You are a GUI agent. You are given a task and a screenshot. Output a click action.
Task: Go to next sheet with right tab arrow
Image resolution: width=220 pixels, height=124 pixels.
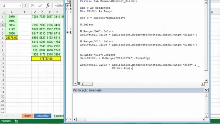pyautogui.click(x=12, y=116)
